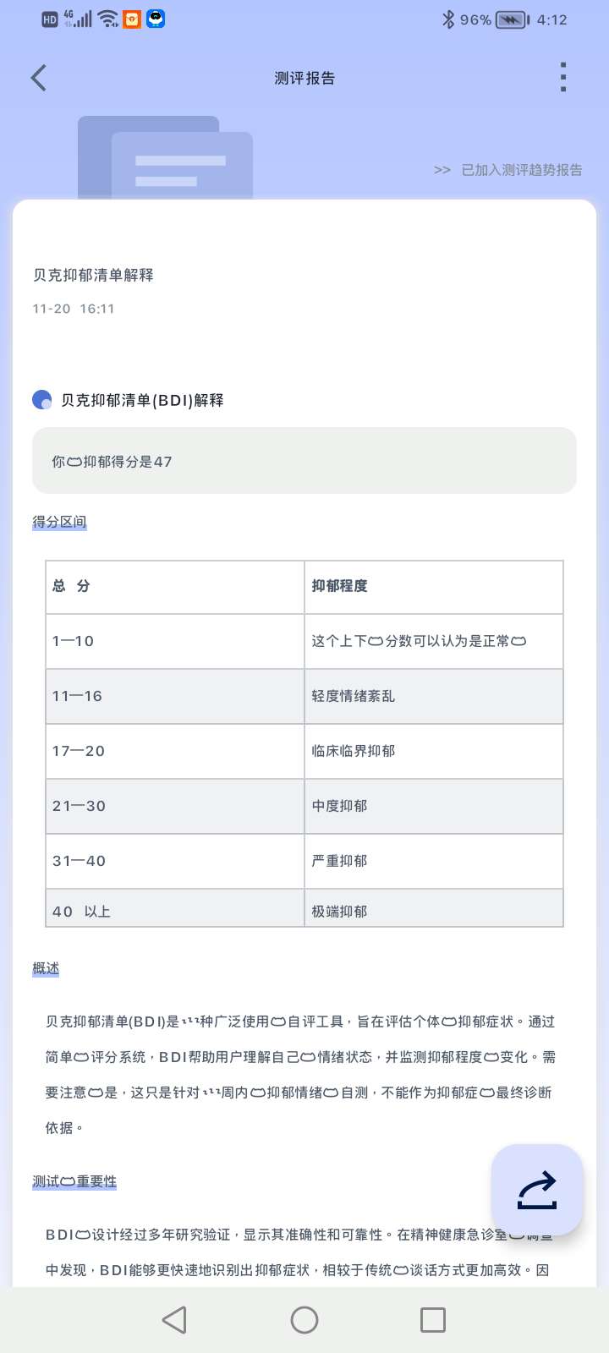Select the 得分区间 section heading

click(59, 522)
